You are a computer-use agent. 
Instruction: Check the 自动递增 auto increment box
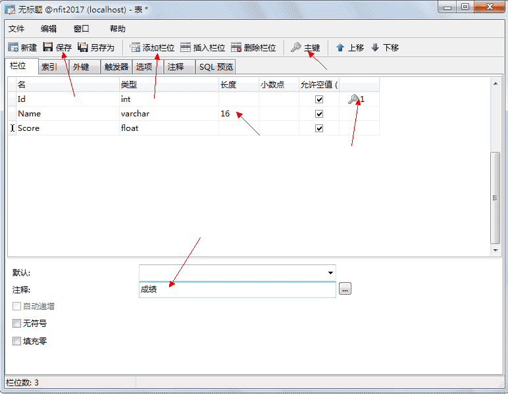16,306
